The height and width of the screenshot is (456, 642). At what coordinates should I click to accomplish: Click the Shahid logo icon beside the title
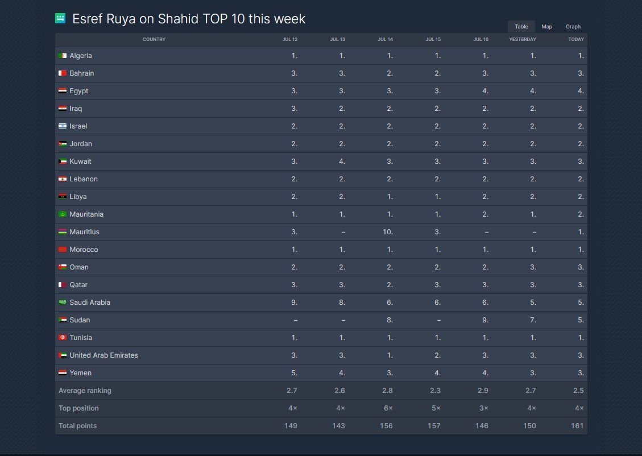coord(60,19)
